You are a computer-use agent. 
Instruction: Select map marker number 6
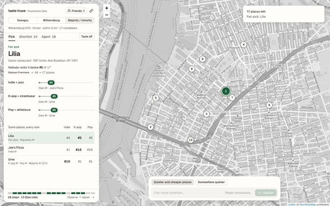pos(269,105)
